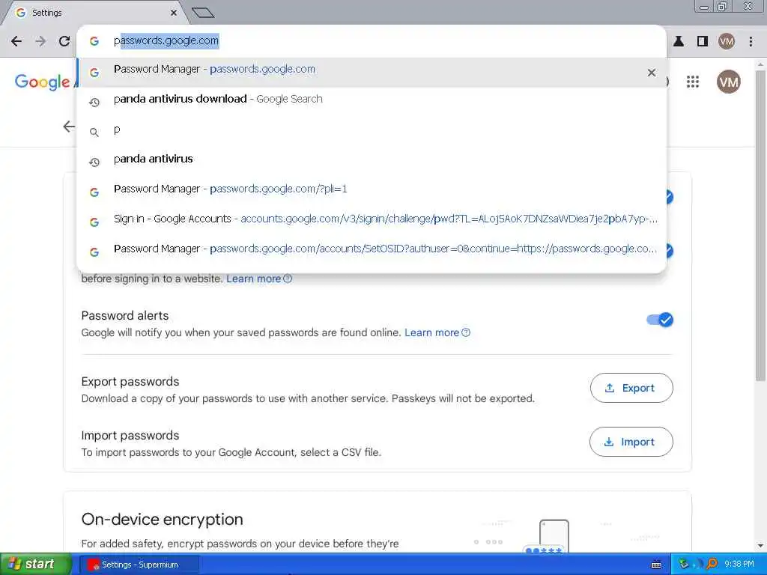Close the Settings tab
This screenshot has width=767, height=575.
[x=174, y=13]
